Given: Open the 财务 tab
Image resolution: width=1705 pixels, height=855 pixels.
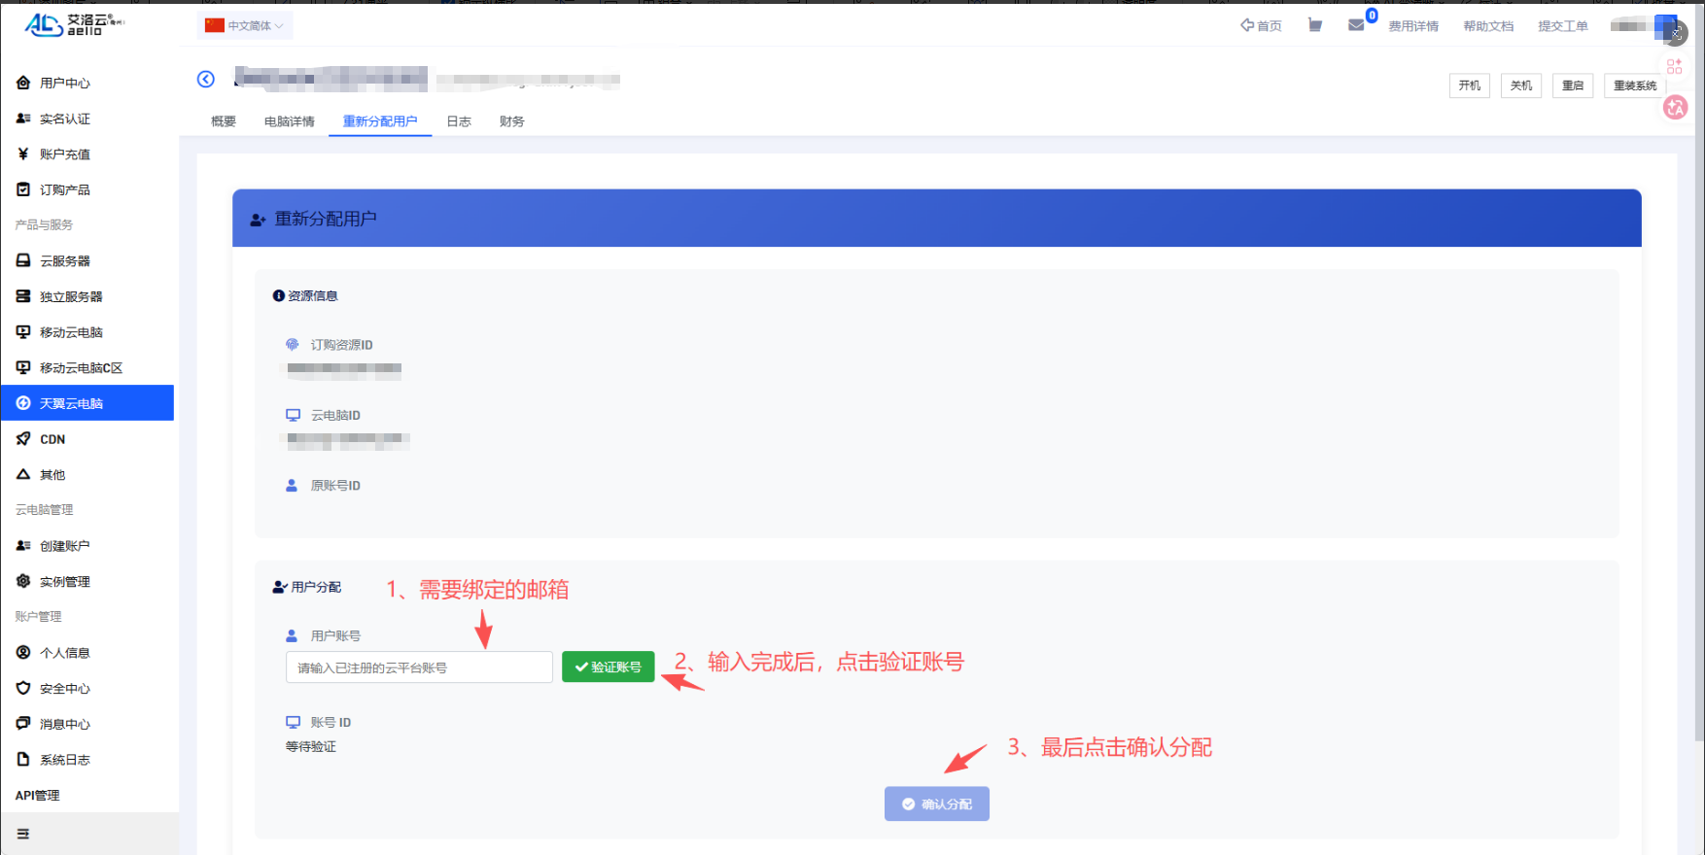Looking at the screenshot, I should [x=511, y=121].
